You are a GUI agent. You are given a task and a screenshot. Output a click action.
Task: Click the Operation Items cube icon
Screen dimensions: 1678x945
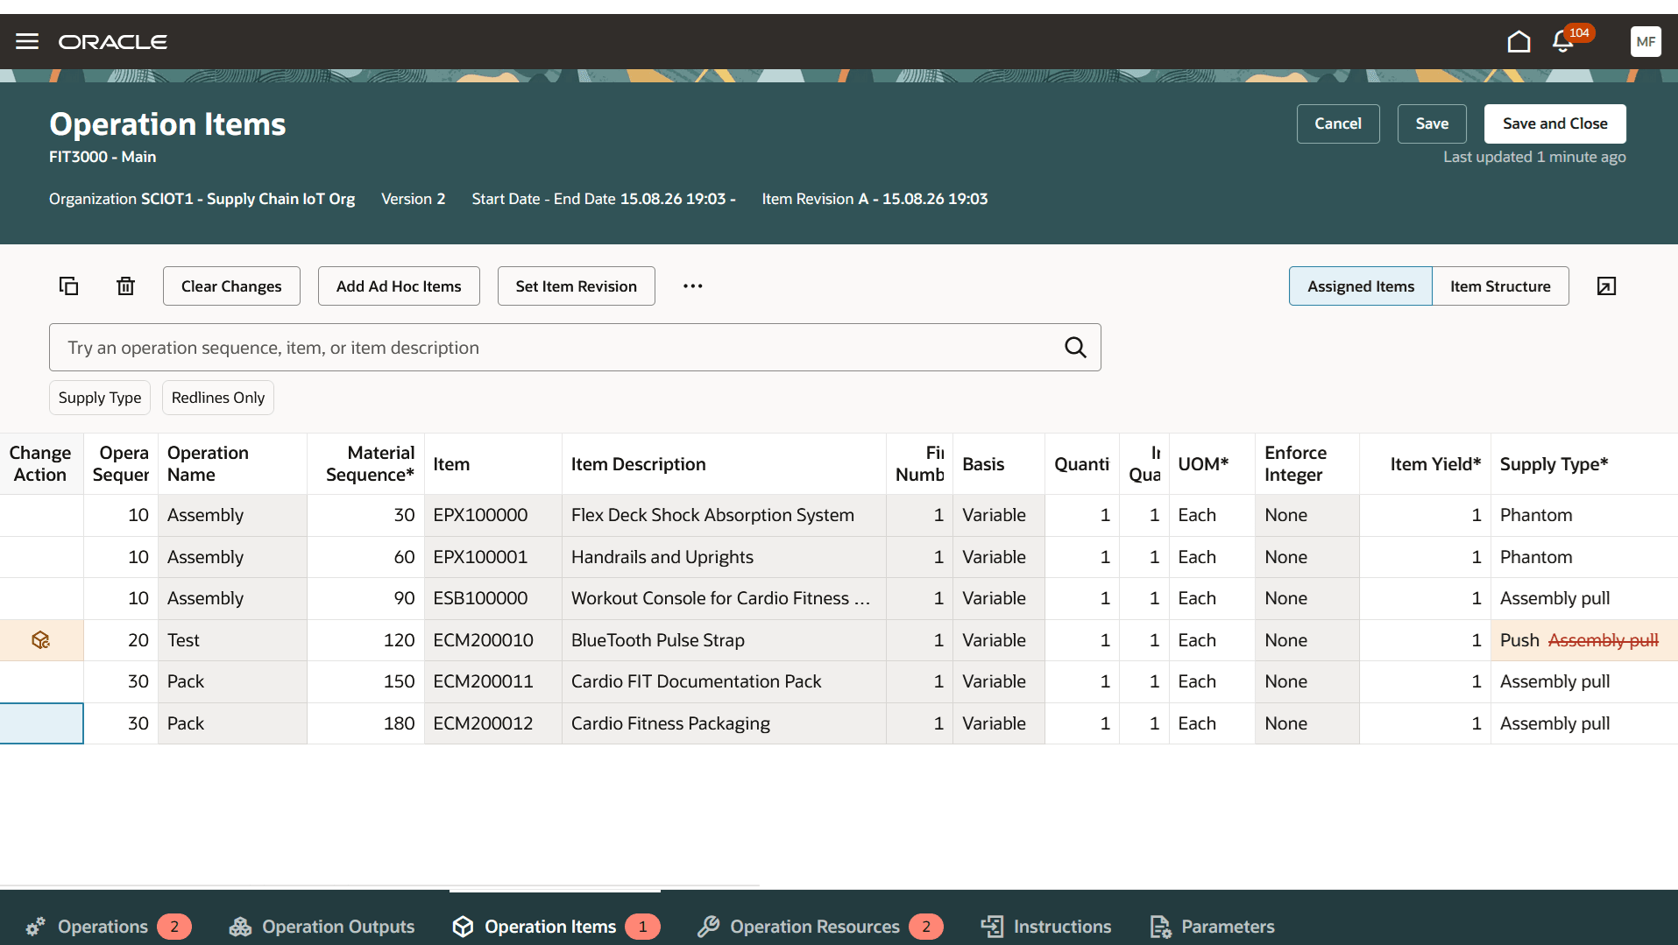(x=463, y=927)
